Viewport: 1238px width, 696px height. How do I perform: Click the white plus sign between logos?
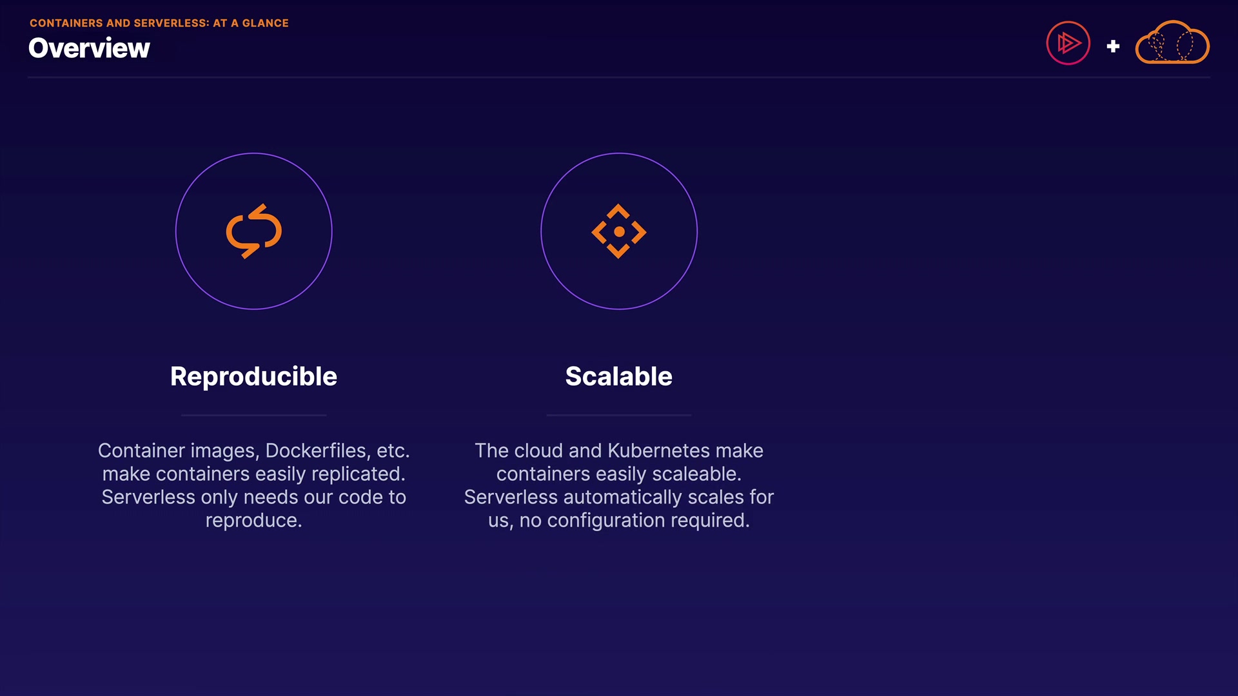click(x=1113, y=46)
